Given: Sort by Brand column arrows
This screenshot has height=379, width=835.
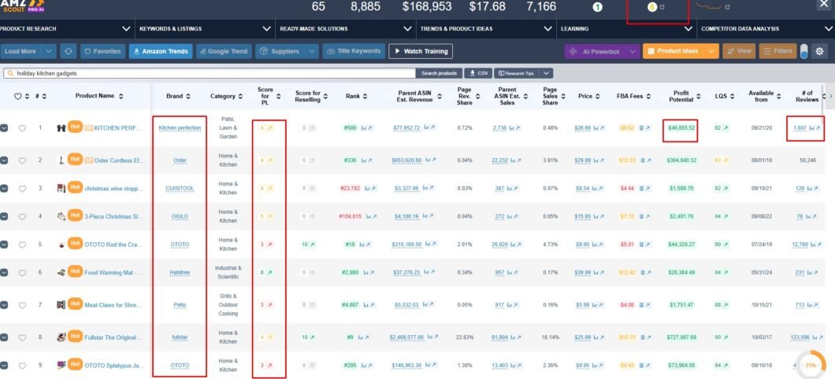Looking at the screenshot, I should 187,96.
